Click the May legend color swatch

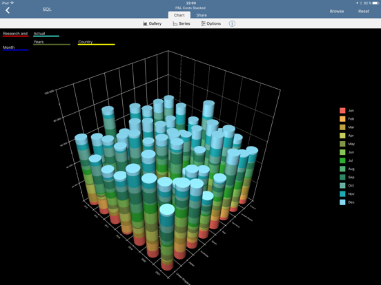tap(342, 144)
